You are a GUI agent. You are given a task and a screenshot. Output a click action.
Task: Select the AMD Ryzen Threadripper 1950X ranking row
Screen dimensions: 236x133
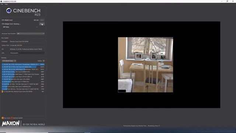point(23,69)
